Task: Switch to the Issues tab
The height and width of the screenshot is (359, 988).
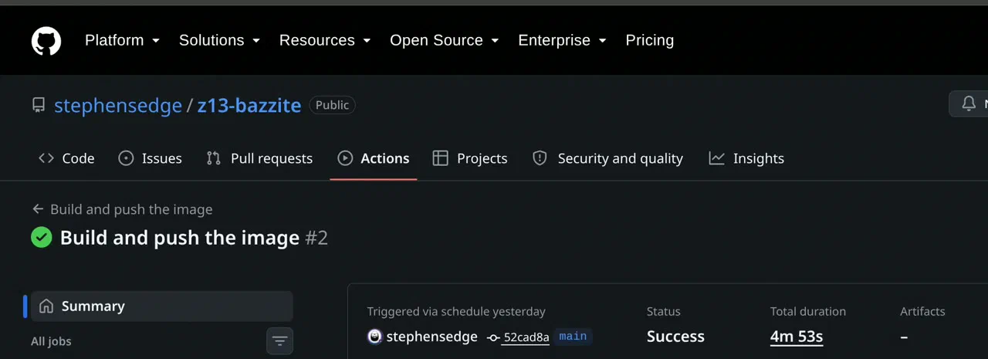Action: point(150,158)
